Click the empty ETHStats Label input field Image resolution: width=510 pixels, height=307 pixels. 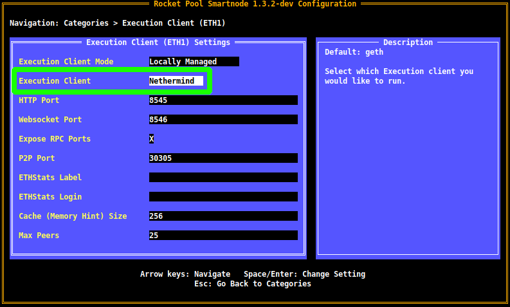tap(223, 178)
